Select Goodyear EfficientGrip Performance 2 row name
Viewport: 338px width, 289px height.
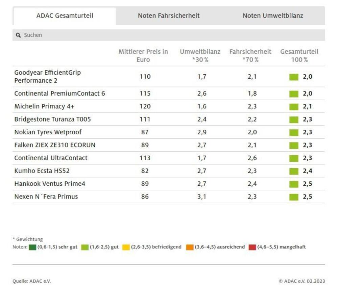coord(47,76)
